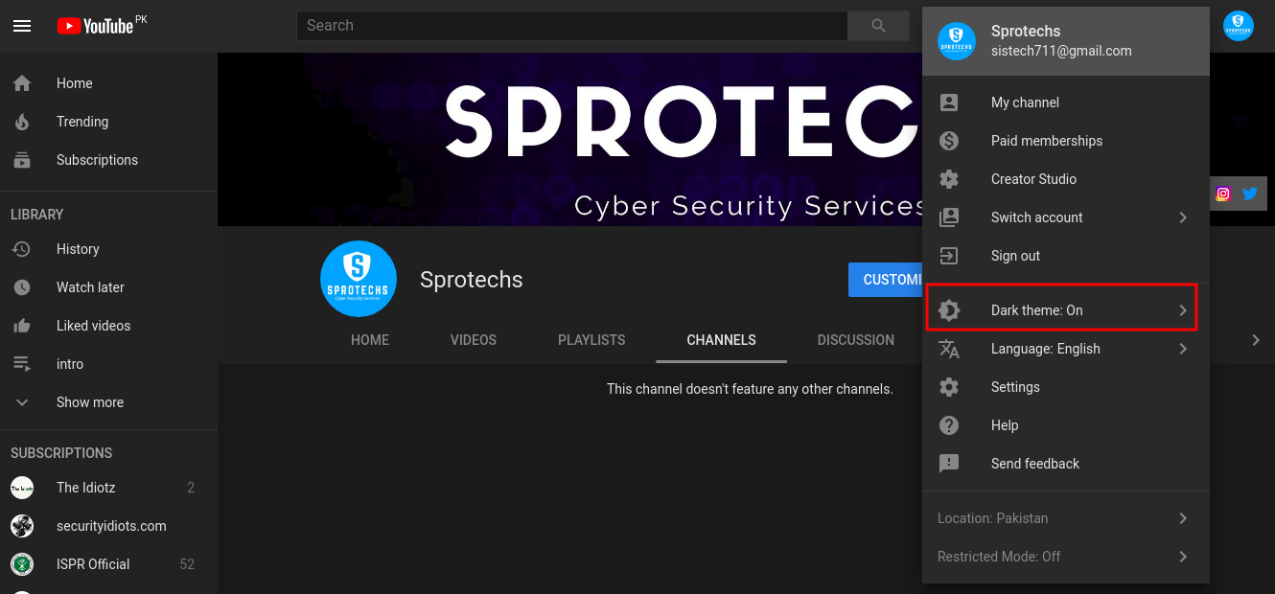Open the hamburger guide menu
The width and height of the screenshot is (1275, 594).
point(22,26)
